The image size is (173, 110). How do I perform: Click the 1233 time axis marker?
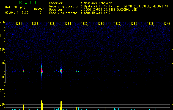[x=51, y=24]
